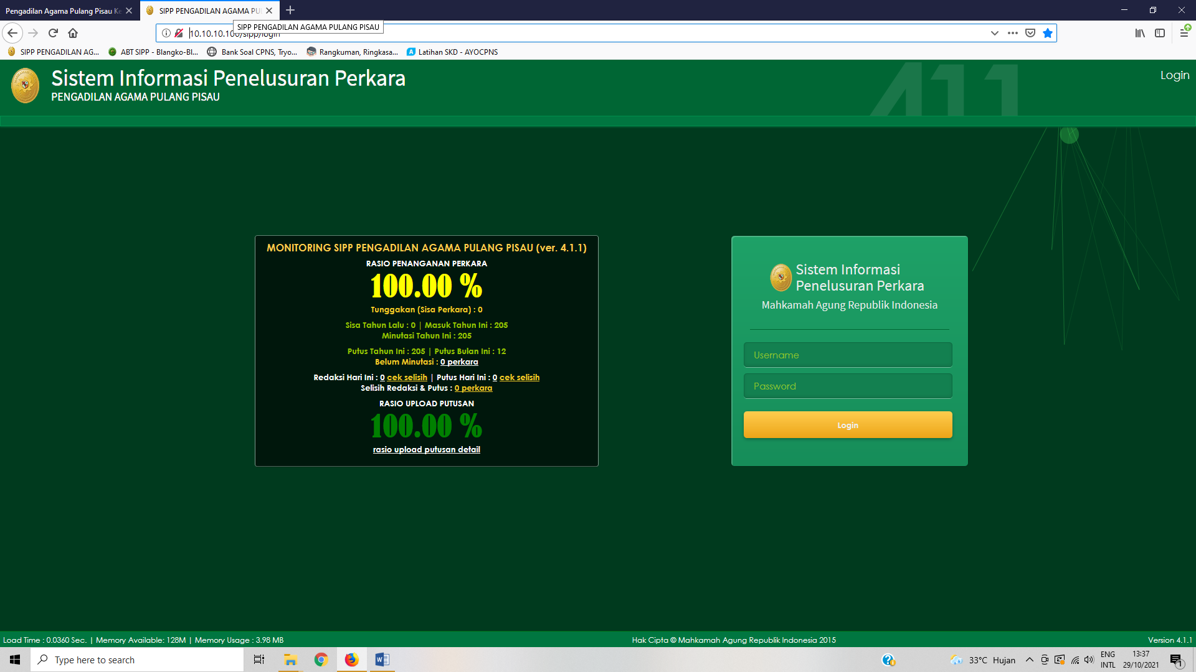This screenshot has width=1196, height=672.
Task: Click the bookmark star icon
Action: 1048,33
